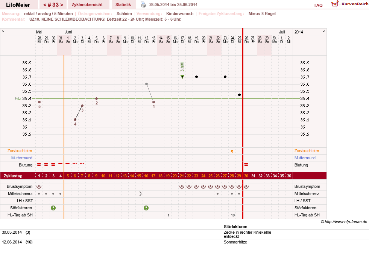
Task: Click the Brustsymptom icon on cycle day 1
Action: [x=39, y=186]
